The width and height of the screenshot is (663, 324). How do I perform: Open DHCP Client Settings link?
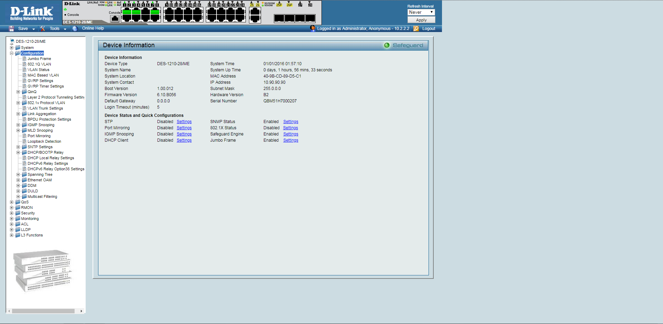point(184,140)
